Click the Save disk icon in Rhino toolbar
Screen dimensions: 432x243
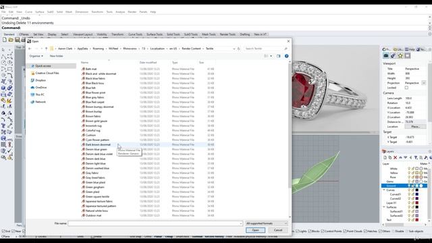click(x=17, y=40)
